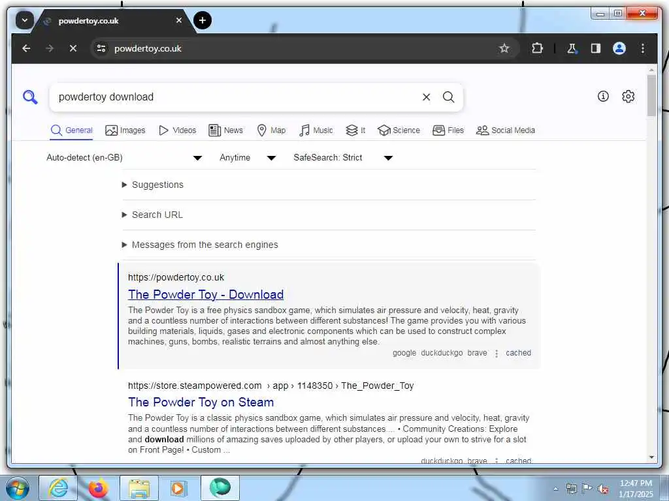Viewport: 669px width, 501px height.
Task: Click the active green browser taskbar icon
Action: tap(220, 488)
